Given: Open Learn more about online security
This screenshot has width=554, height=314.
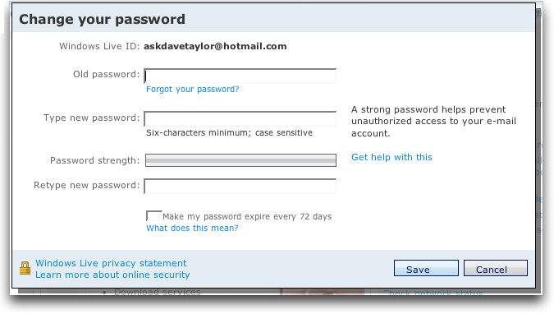Looking at the screenshot, I should pyautogui.click(x=112, y=275).
